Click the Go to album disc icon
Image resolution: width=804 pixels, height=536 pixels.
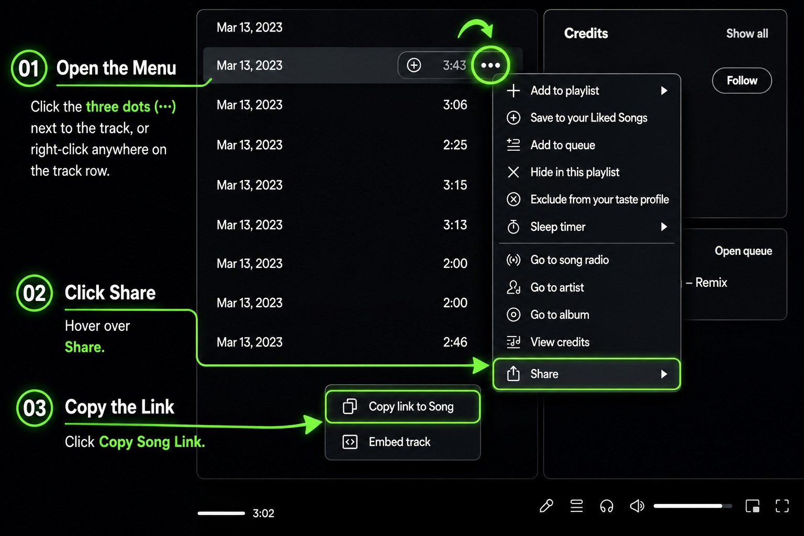tap(513, 315)
